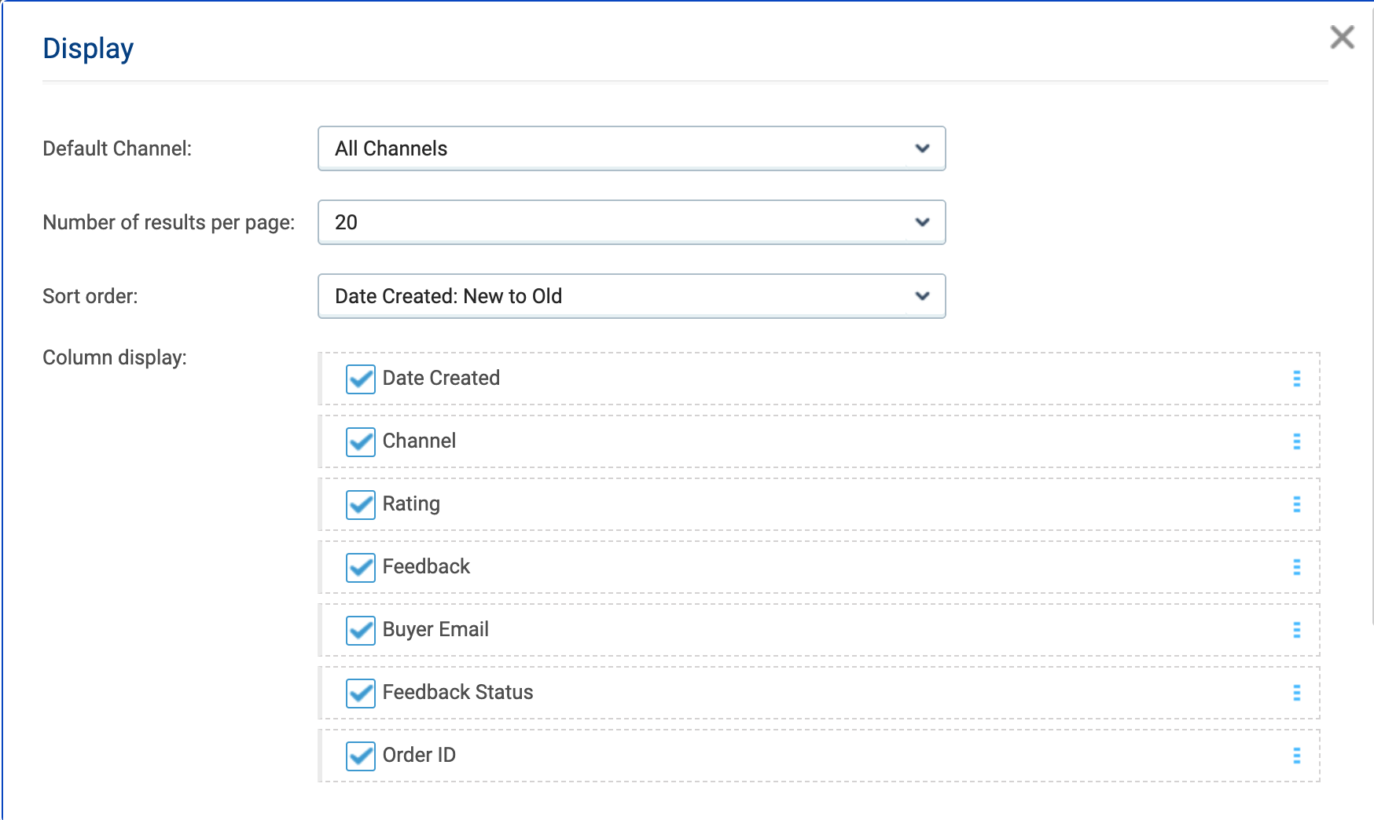Click the Order ID column label

click(x=419, y=755)
